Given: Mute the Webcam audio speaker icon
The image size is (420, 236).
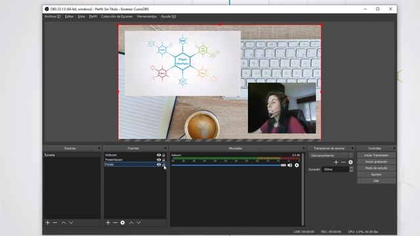Looking at the screenshot, I should 290,165.
